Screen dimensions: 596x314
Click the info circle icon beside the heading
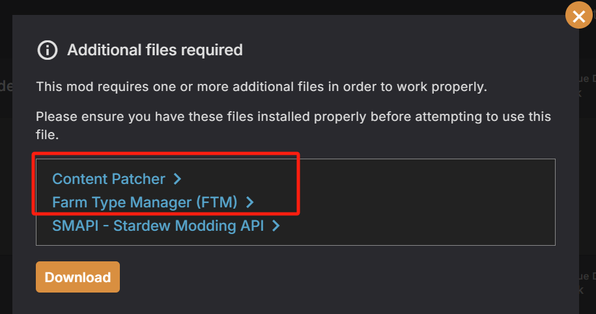coord(47,50)
